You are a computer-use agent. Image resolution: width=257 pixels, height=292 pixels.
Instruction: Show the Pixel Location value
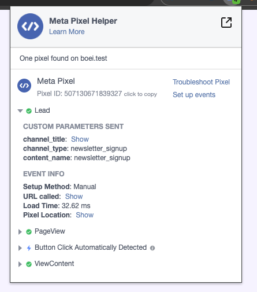coord(85,215)
